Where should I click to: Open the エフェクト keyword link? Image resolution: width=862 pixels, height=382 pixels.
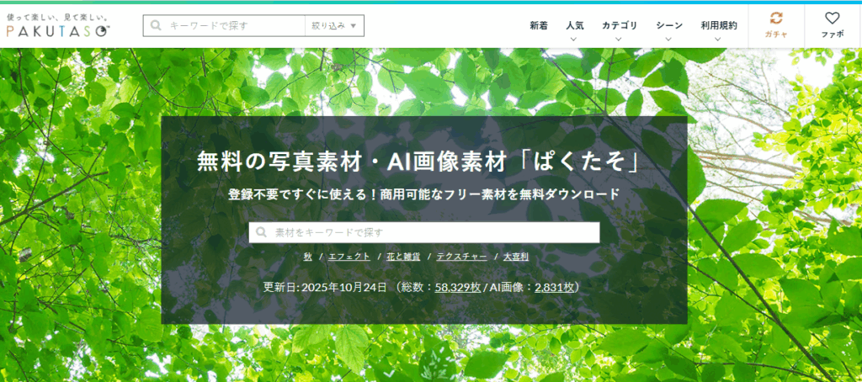pos(346,257)
